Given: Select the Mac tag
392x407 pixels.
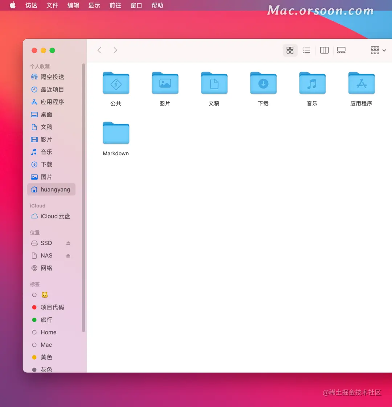Looking at the screenshot, I should point(52,345).
